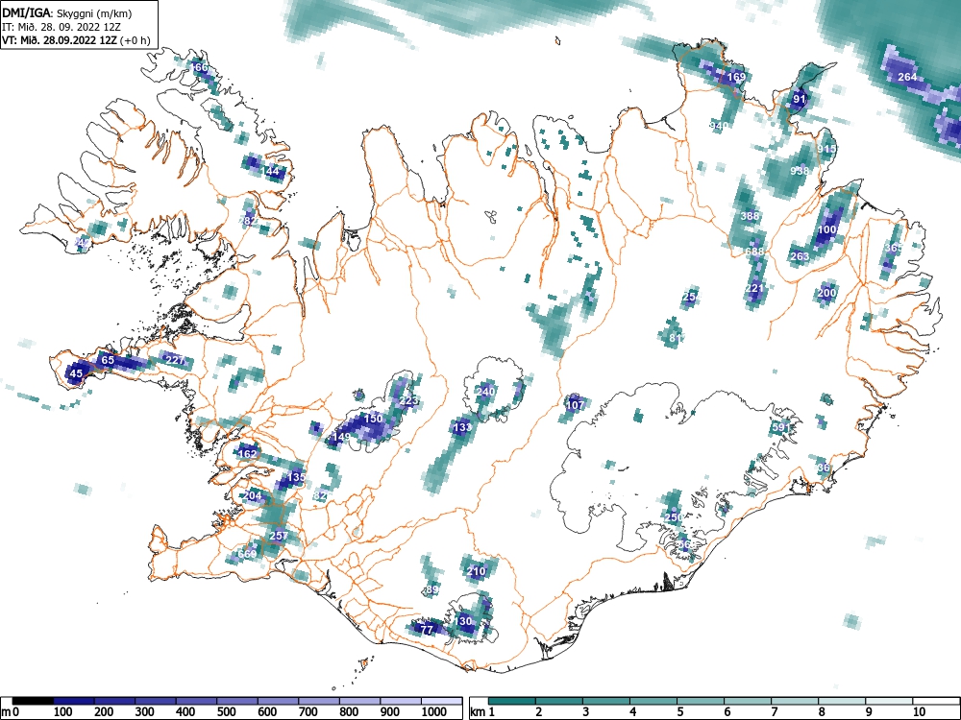961x720 pixels.
Task: Click visibility value '130' on the southern glacier
Action: [x=463, y=621]
